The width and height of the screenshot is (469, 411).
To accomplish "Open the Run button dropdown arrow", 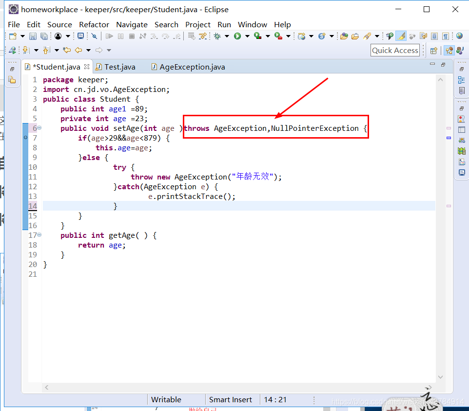I will [x=247, y=36].
